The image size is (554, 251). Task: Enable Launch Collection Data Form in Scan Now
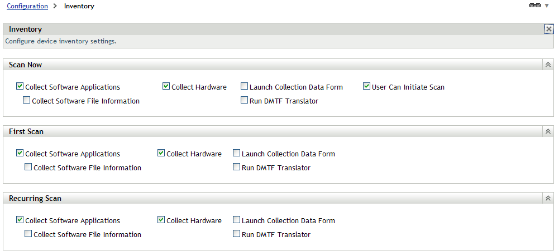(245, 87)
